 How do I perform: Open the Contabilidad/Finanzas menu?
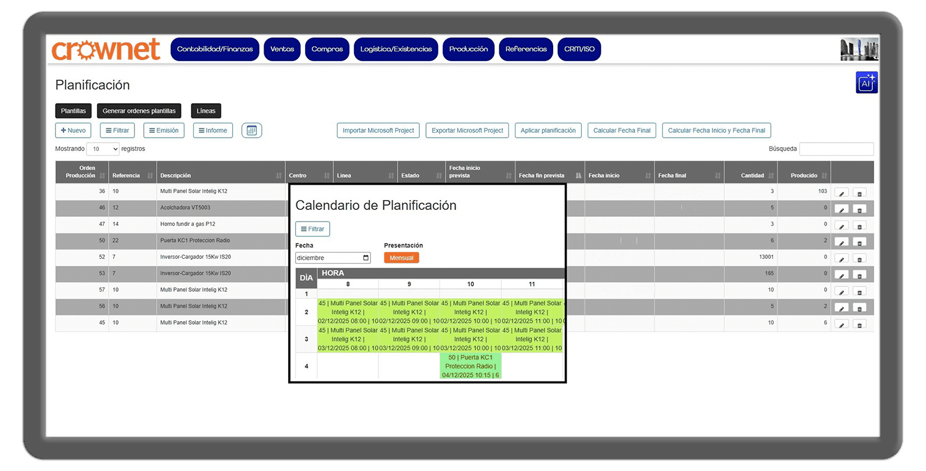pyautogui.click(x=214, y=49)
